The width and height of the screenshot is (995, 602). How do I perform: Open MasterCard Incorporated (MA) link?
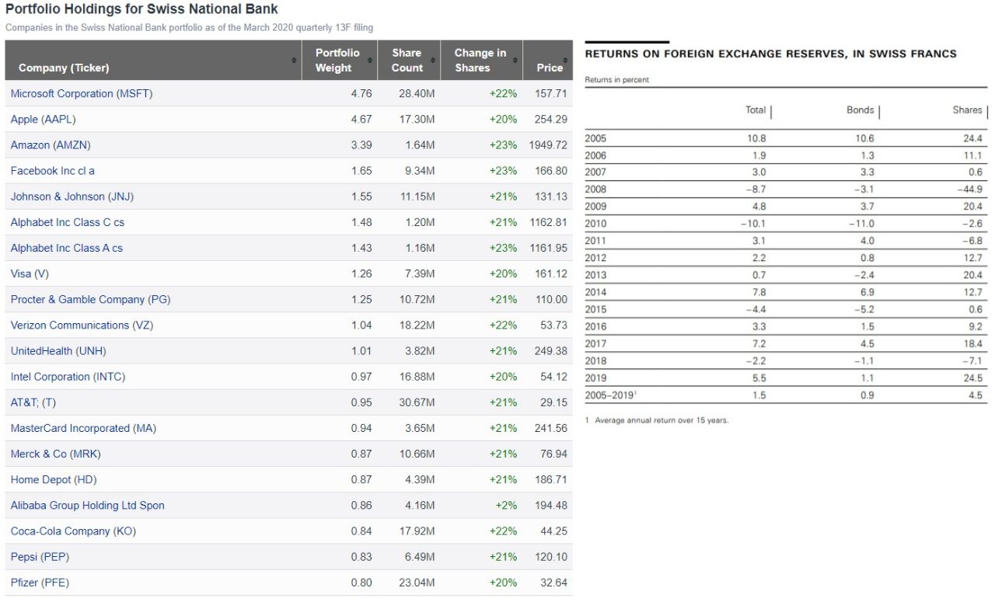coord(83,428)
